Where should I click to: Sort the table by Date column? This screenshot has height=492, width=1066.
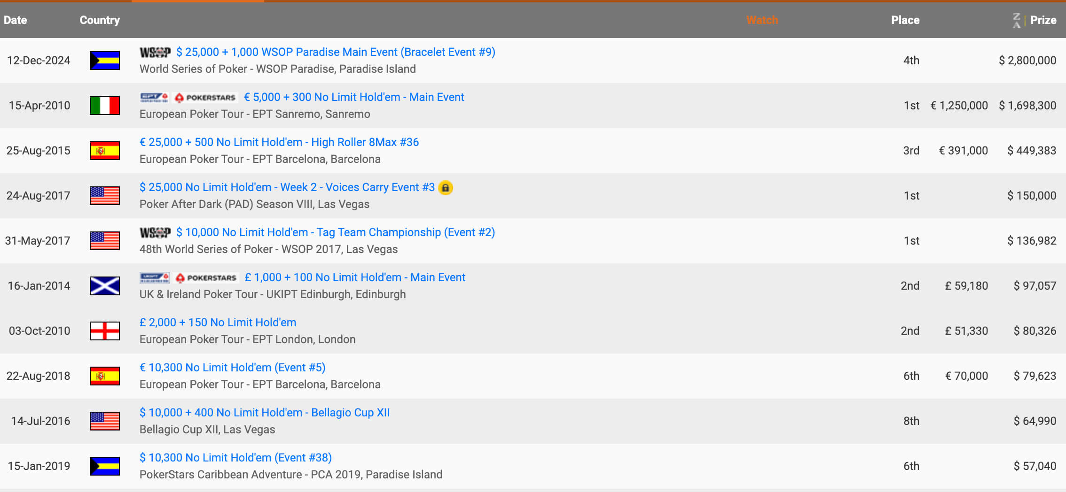15,20
